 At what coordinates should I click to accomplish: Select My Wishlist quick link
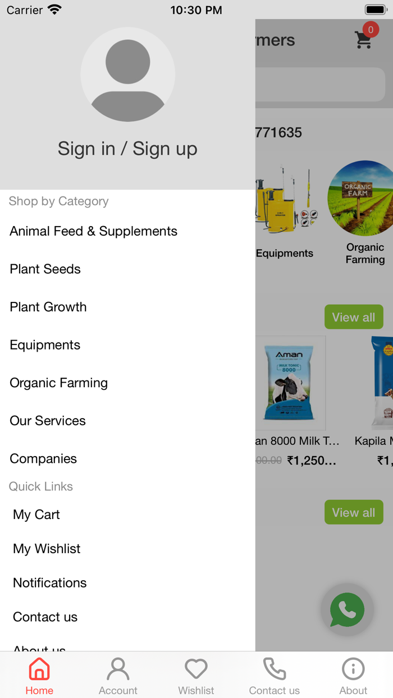point(47,549)
